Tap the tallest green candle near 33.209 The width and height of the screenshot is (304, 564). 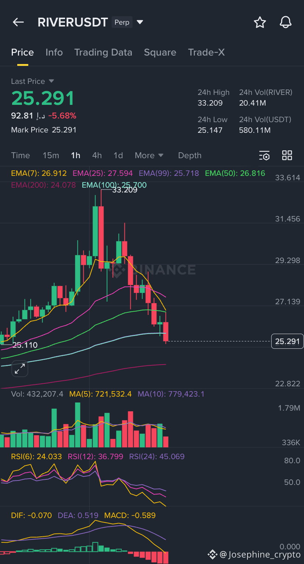tap(95, 231)
